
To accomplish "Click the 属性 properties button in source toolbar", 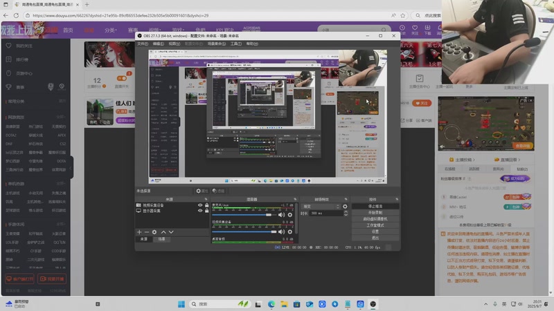I will coord(202,191).
